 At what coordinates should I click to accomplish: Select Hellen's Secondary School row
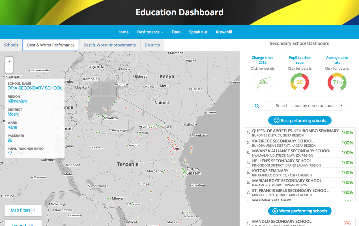click(300, 163)
